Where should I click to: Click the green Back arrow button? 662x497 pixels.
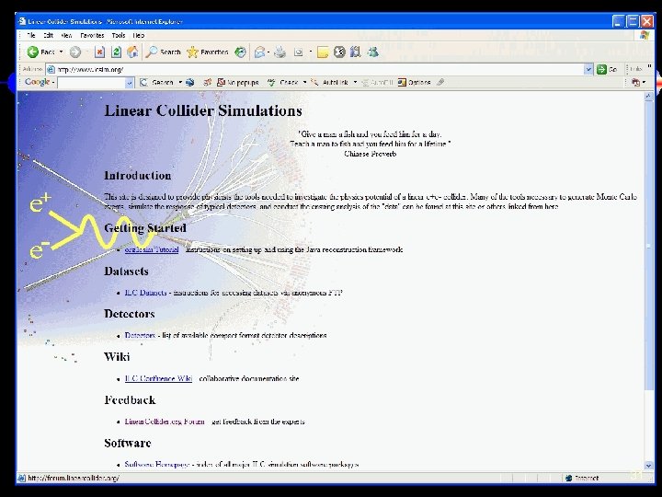(x=33, y=52)
